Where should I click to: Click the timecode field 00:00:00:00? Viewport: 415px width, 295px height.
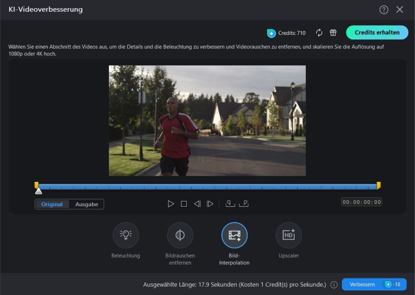point(361,202)
